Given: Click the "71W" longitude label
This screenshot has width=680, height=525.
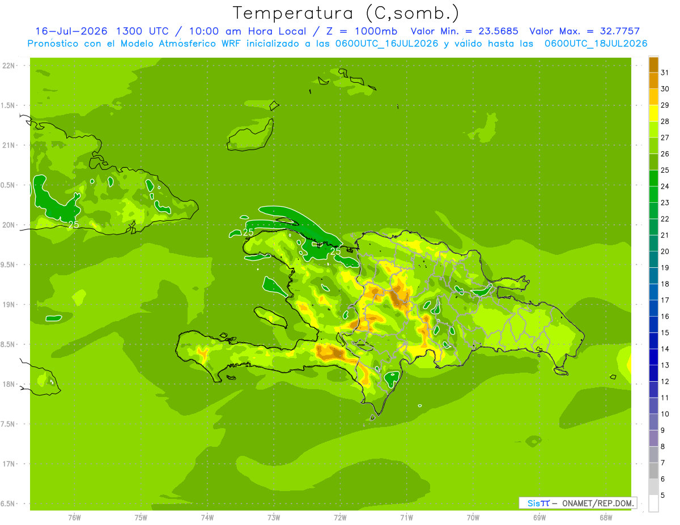Looking at the screenshot, I should [x=406, y=518].
